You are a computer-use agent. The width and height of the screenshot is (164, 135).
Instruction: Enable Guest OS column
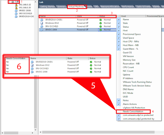point(139,53)
